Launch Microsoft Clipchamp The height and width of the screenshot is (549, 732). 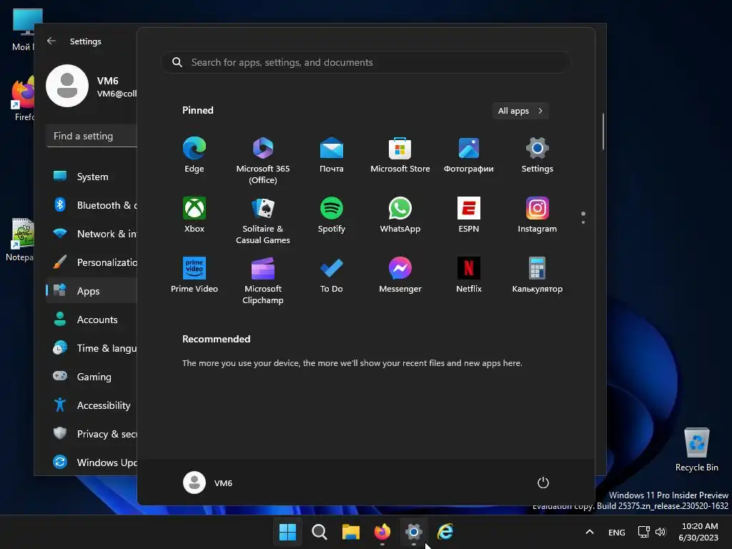click(263, 280)
